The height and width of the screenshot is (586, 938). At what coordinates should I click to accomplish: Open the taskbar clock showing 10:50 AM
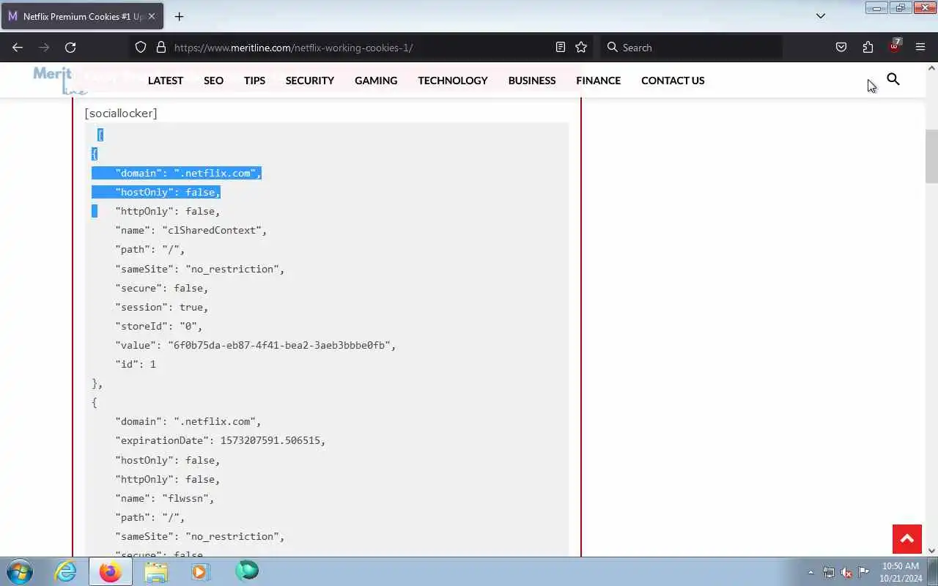(x=901, y=572)
